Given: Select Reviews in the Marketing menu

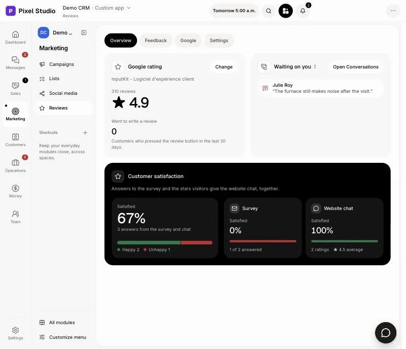Looking at the screenshot, I should [64, 108].
